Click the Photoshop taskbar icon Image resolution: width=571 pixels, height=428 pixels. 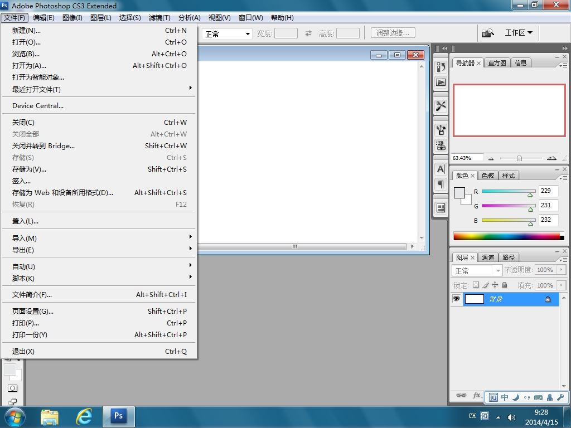119,416
